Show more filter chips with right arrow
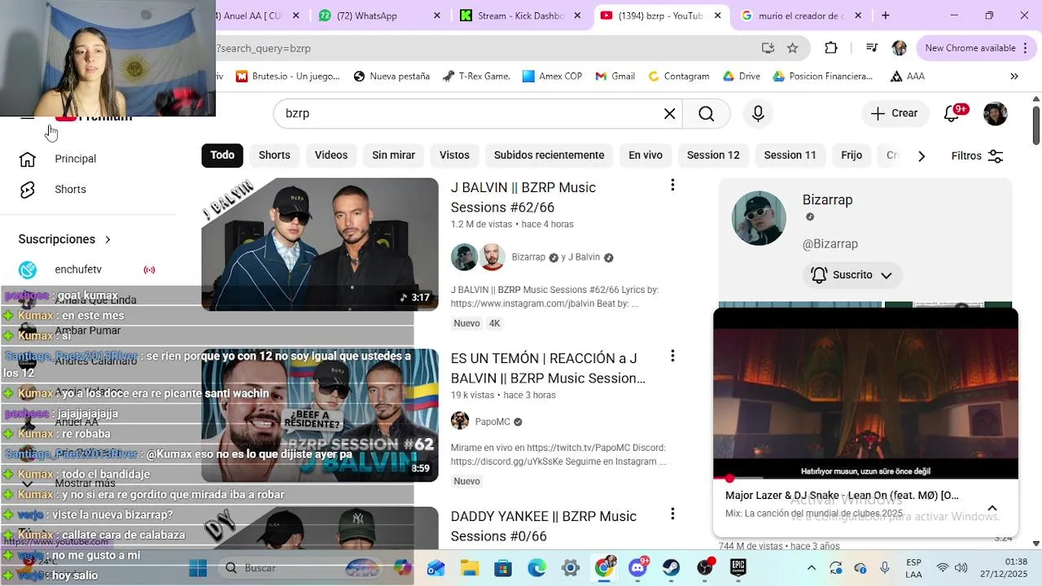Image resolution: width=1042 pixels, height=586 pixels. (922, 156)
